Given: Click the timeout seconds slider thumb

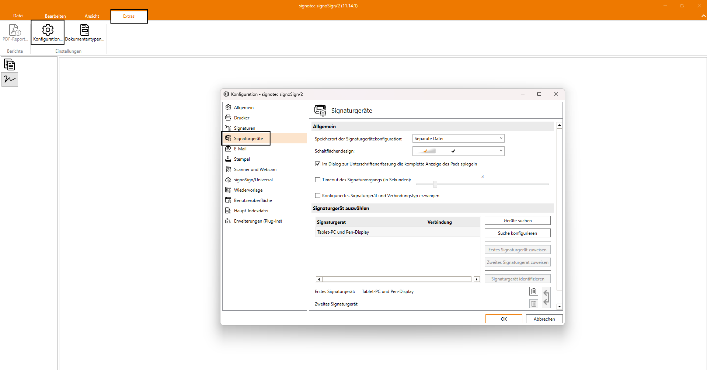Looking at the screenshot, I should pos(435,184).
